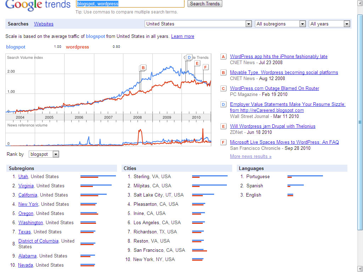Click More news results link
363x272 pixels.
point(251,156)
